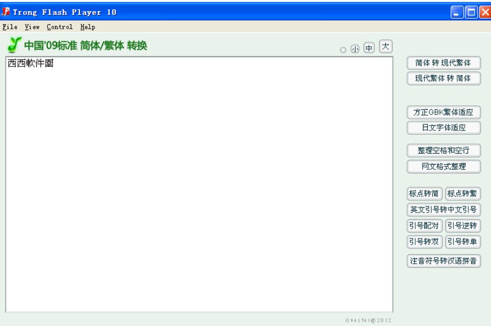
Task: Open the Control menu
Action: tap(60, 27)
